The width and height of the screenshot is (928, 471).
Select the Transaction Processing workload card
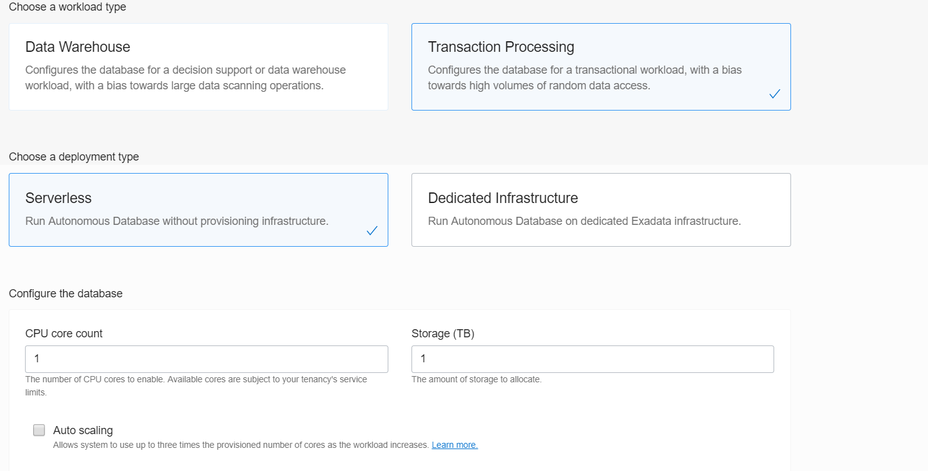point(600,66)
